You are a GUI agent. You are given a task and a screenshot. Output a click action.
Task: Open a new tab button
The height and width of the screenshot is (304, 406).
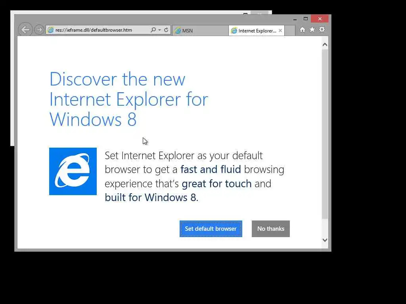[290, 30]
